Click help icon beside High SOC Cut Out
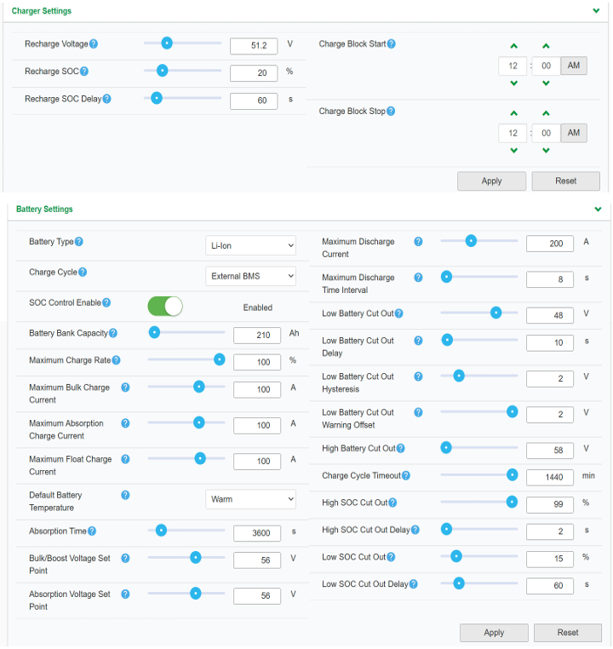This screenshot has width=613, height=649. click(x=392, y=503)
